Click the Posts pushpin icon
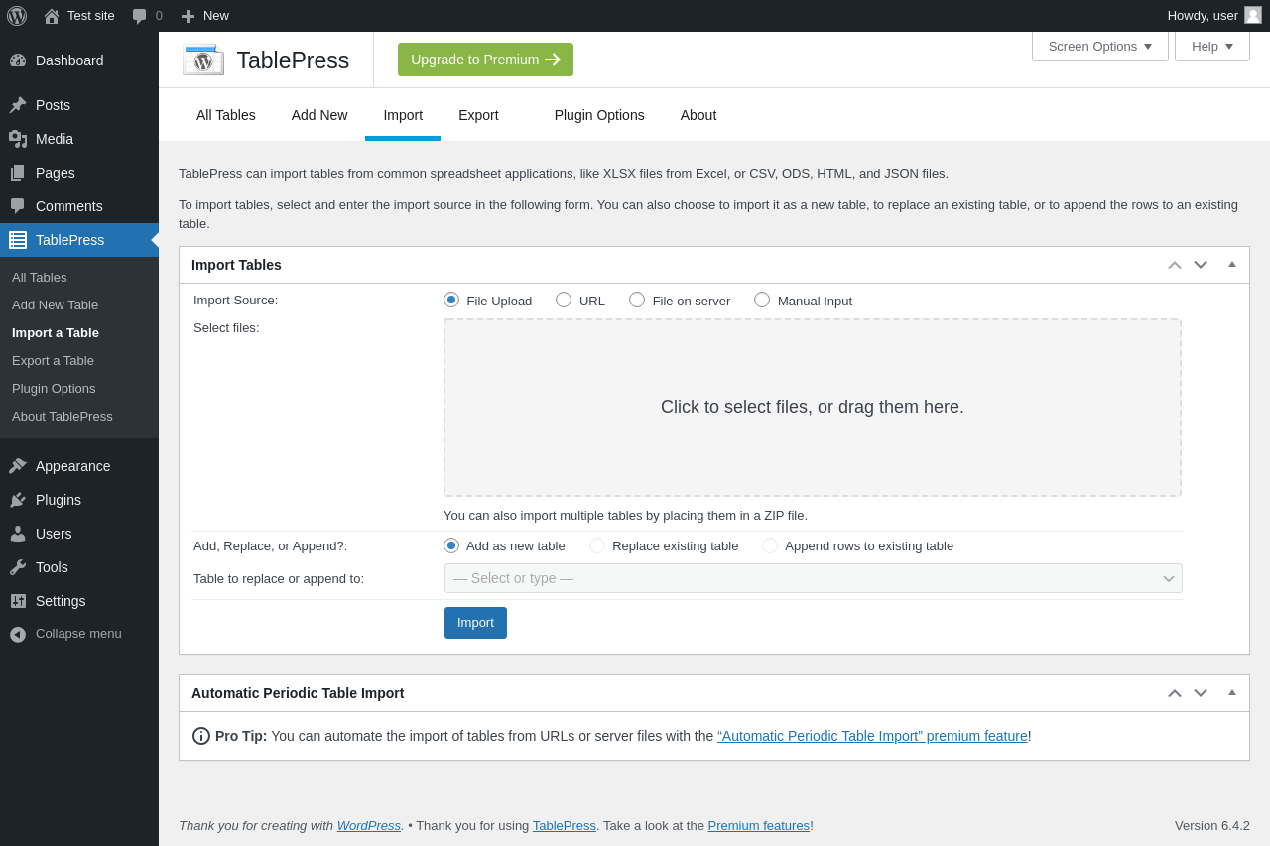 click(18, 105)
